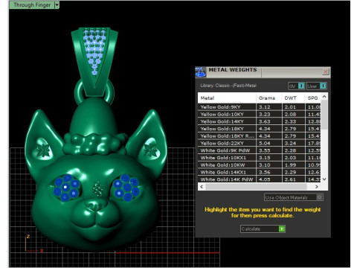This screenshot has width=357, height=268.
Task: Click the green play arrow beside Calculate
Action: coord(282,229)
